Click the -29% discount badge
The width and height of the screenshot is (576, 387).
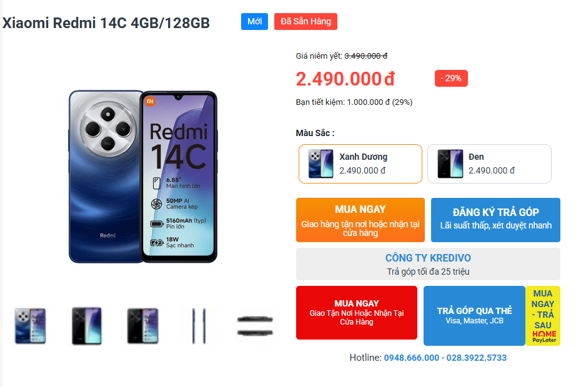(451, 78)
